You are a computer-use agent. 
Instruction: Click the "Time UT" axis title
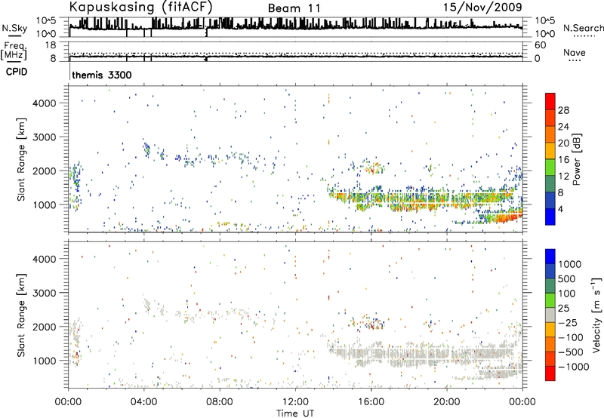coord(295,413)
